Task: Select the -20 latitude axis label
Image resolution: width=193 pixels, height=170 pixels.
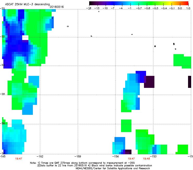Action: click(x=2, y=8)
